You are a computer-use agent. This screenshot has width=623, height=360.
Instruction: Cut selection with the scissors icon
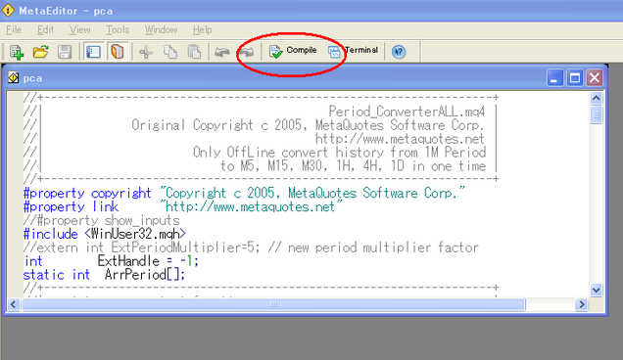146,52
